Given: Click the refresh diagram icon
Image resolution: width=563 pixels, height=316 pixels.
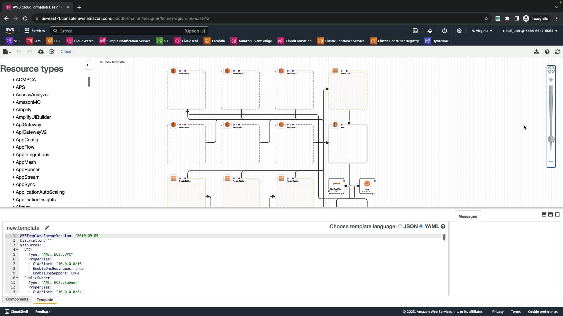Looking at the screenshot, I should tap(557, 51).
